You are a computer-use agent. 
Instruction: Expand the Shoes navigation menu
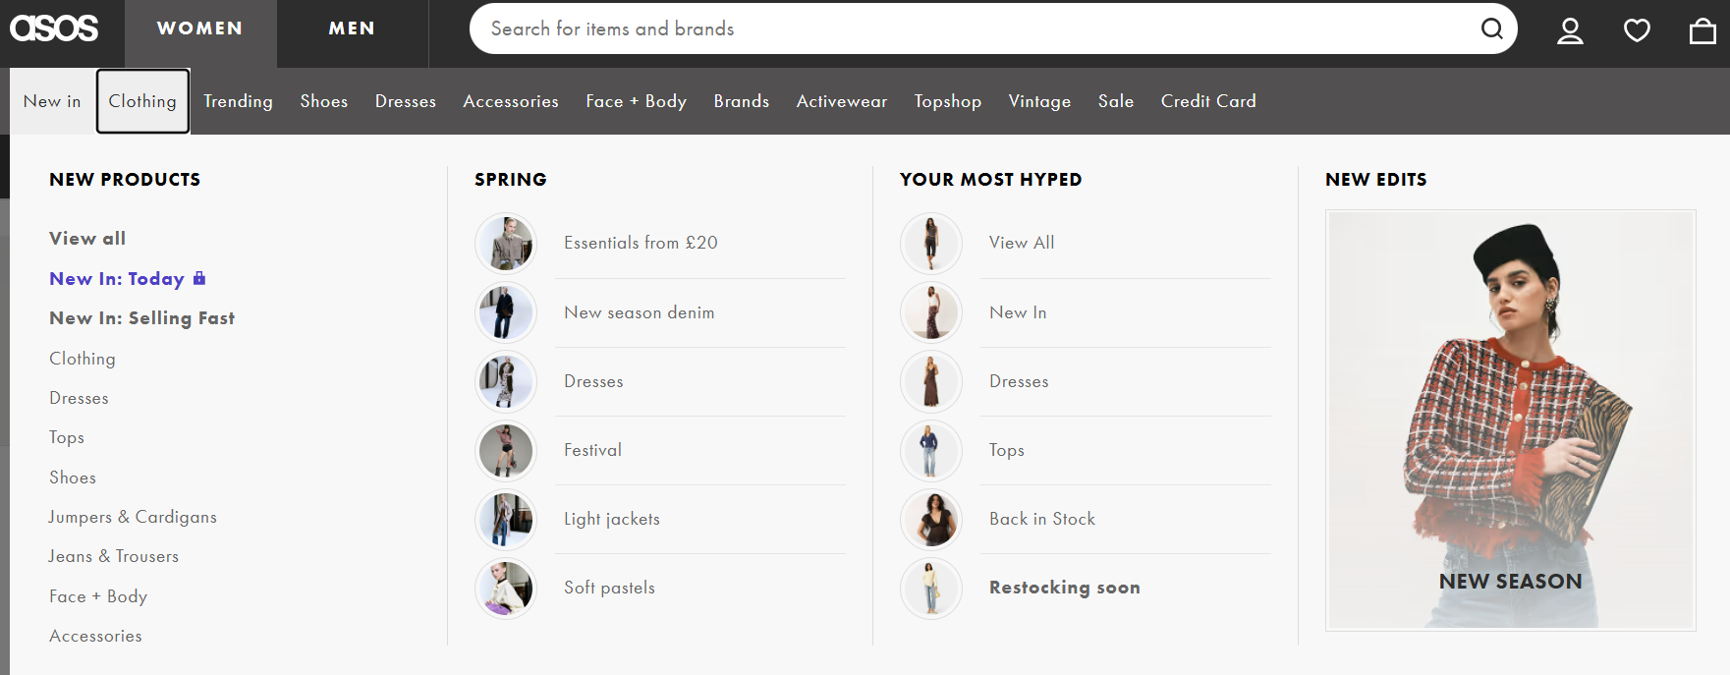[x=323, y=101]
